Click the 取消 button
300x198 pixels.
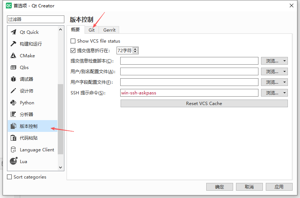(249, 187)
